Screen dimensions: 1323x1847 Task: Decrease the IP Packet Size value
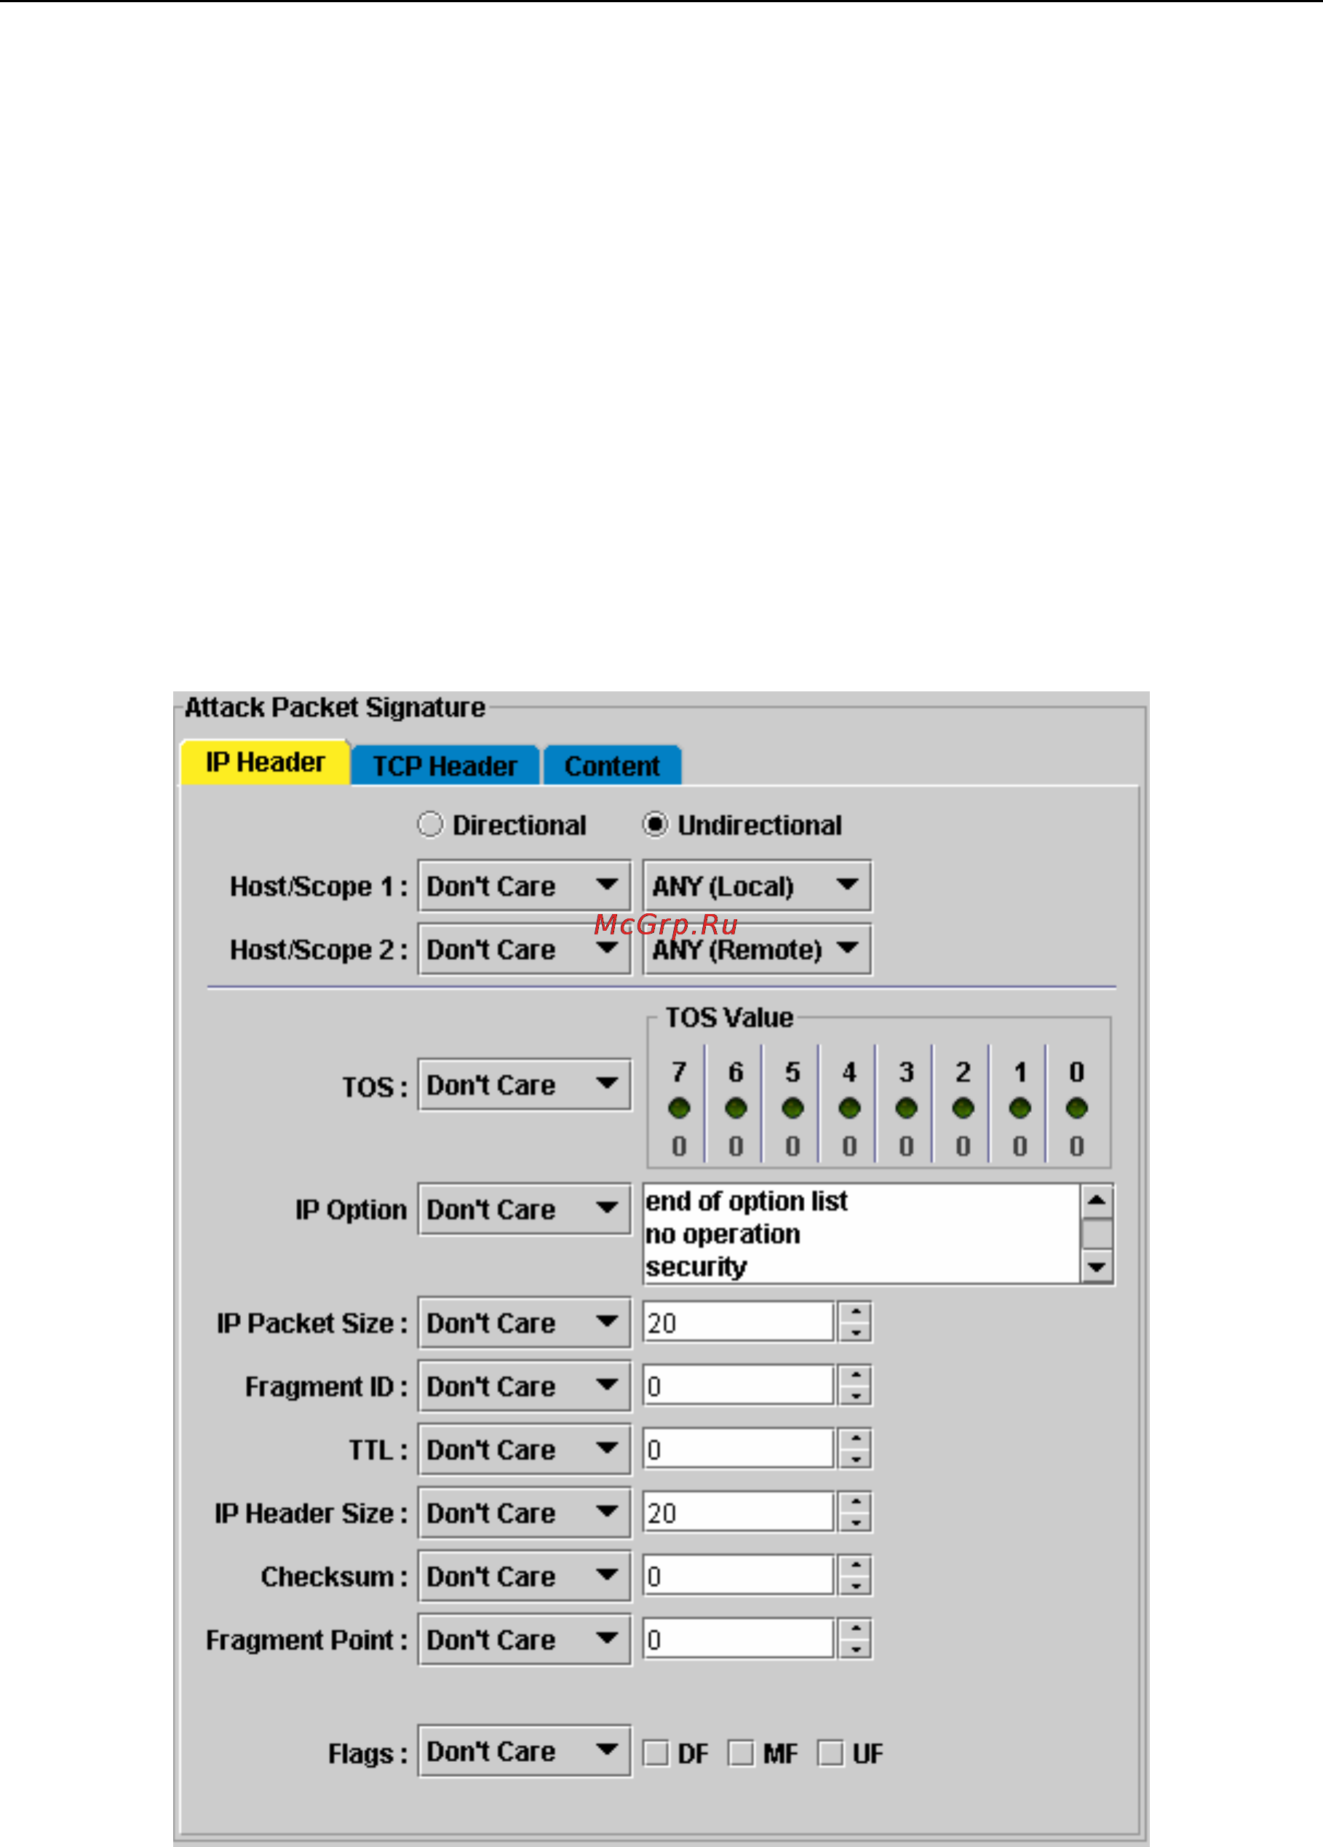tap(856, 1332)
